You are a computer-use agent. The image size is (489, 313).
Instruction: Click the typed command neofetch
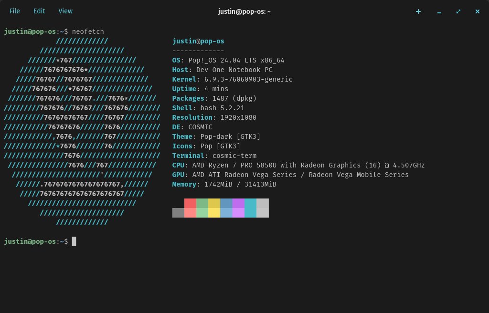[x=88, y=31]
